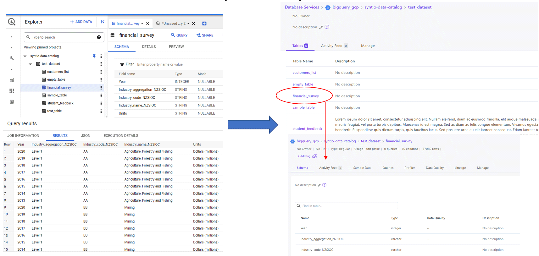The image size is (539, 256).
Task: Open actions menu for student_feedback
Action: click(x=101, y=103)
